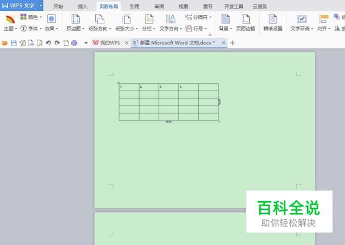
Task: Click the 颜色 color scheme icon
Action: tap(23, 17)
